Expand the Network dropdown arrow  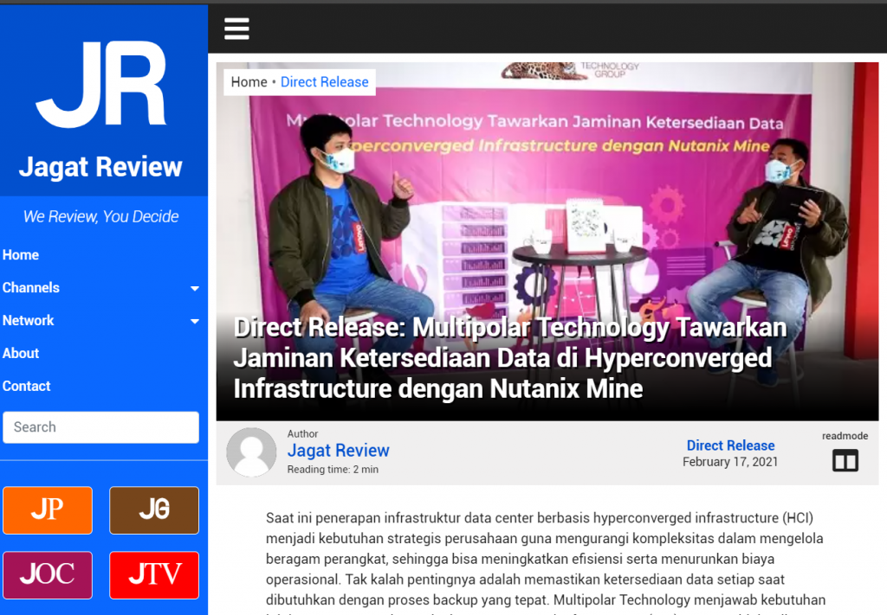coord(195,321)
